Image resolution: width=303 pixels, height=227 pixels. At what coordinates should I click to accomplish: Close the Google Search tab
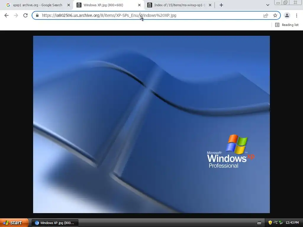[69, 5]
